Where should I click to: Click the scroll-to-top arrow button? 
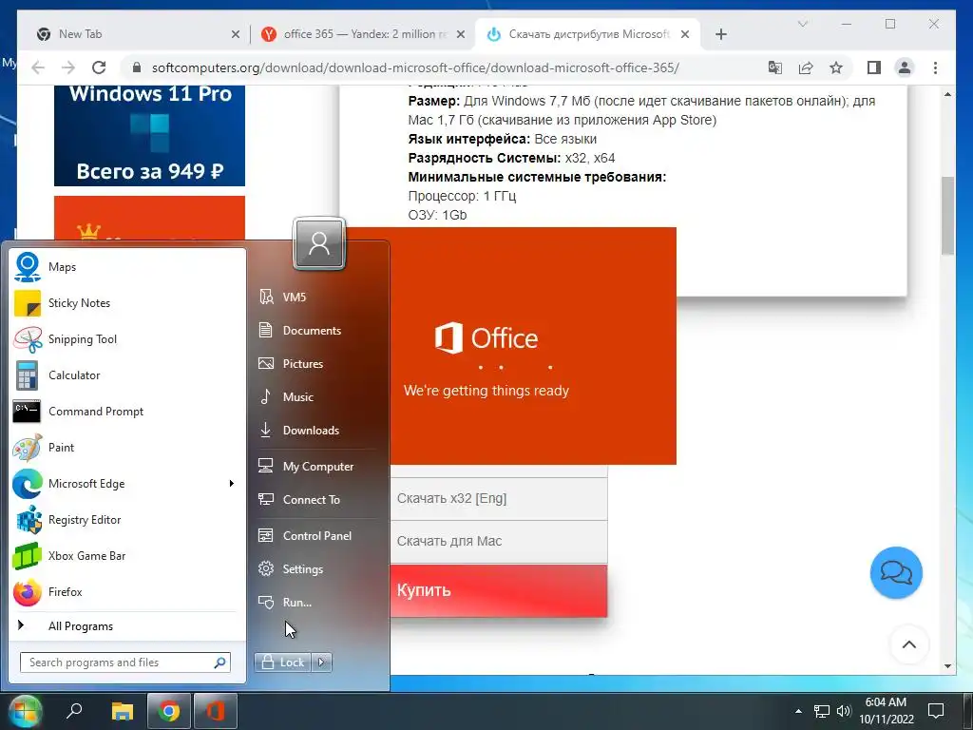pyautogui.click(x=909, y=644)
